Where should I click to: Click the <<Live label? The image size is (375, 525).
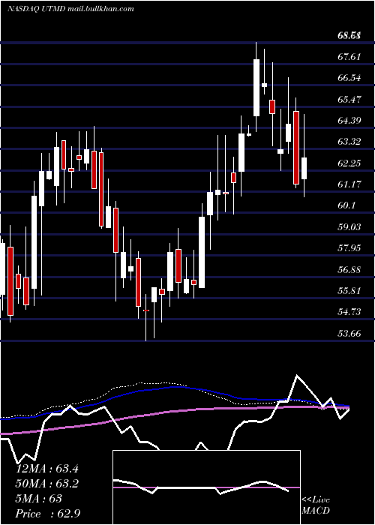[x=316, y=500]
